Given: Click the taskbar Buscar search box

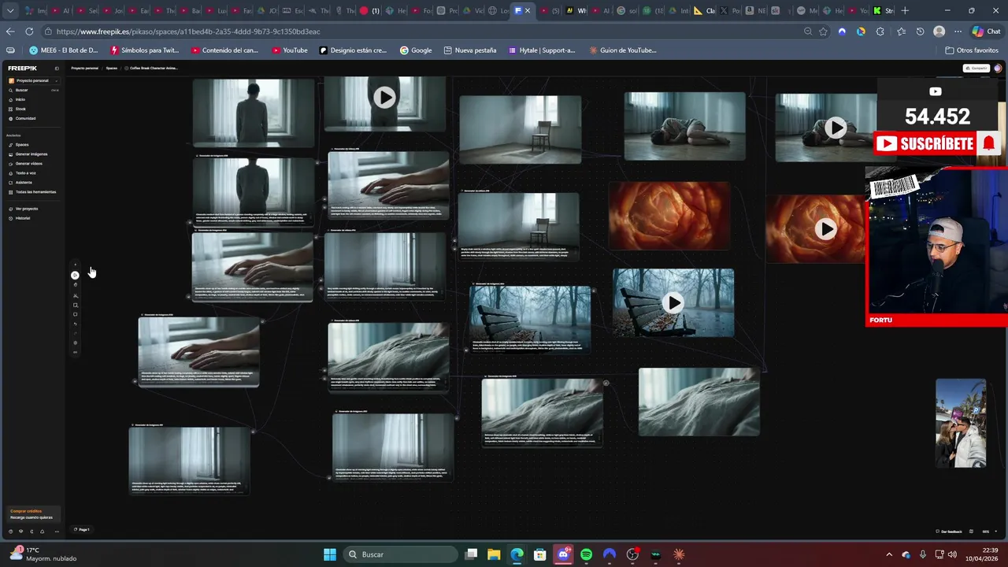Looking at the screenshot, I should click(x=402, y=554).
